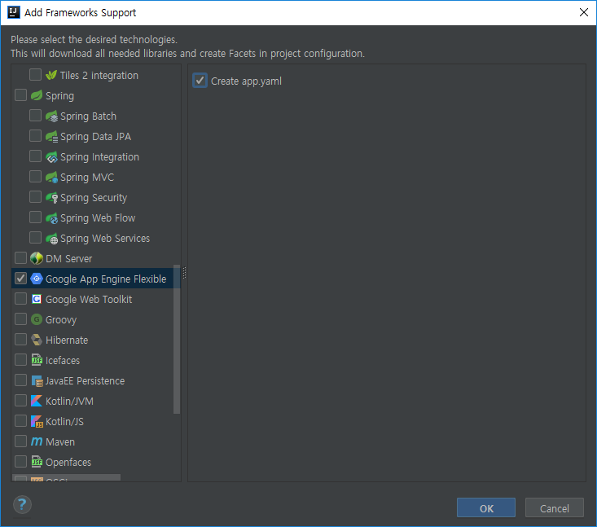Image resolution: width=597 pixels, height=527 pixels.
Task: Click the Spring Batch icon
Action: (x=51, y=116)
